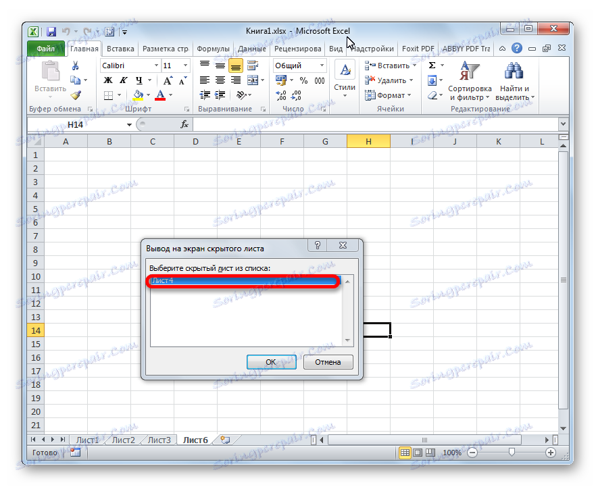Switch to sheet tab Лист2
This screenshot has height=487, width=596.
point(123,440)
